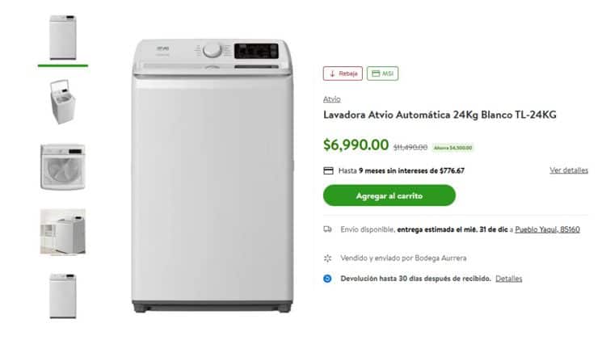
Task: Click the MSI installments badge
Action: tap(383, 73)
